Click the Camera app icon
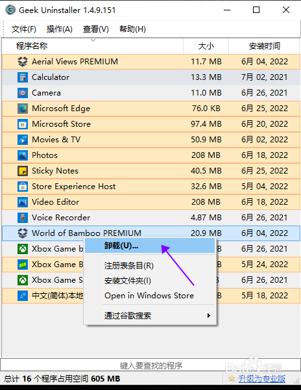Image resolution: width=301 pixels, height=390 pixels. [x=23, y=93]
